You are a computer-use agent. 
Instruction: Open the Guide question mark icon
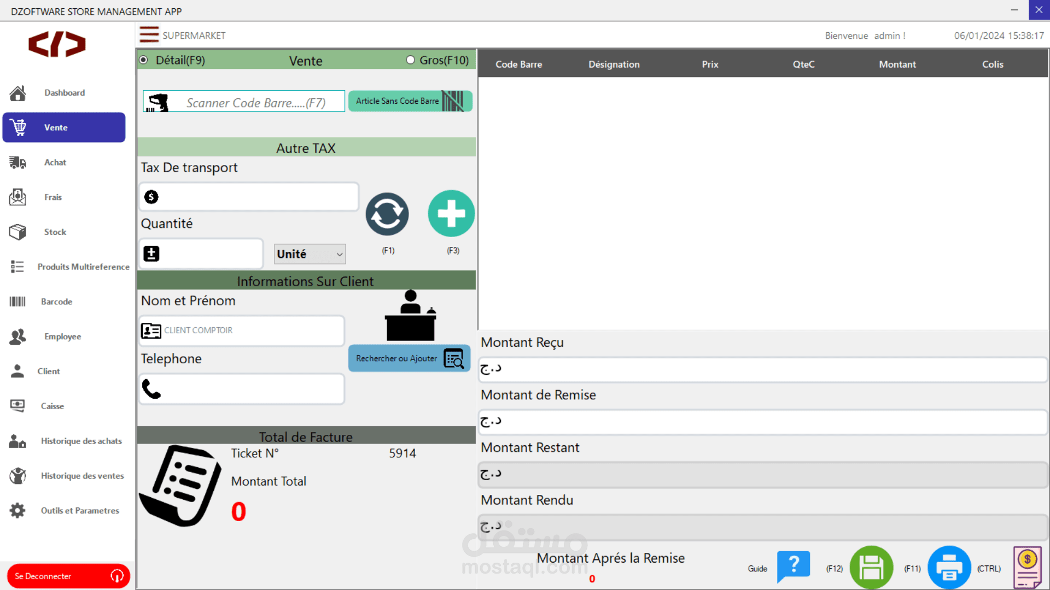point(793,567)
